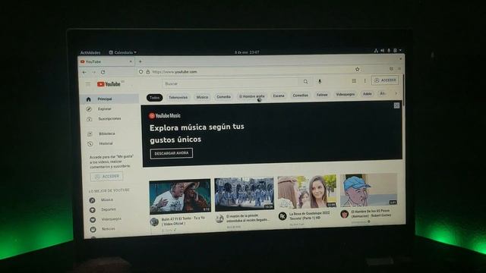The height and width of the screenshot is (273, 486).
Task: Click the Buscar search field
Action: point(230,83)
